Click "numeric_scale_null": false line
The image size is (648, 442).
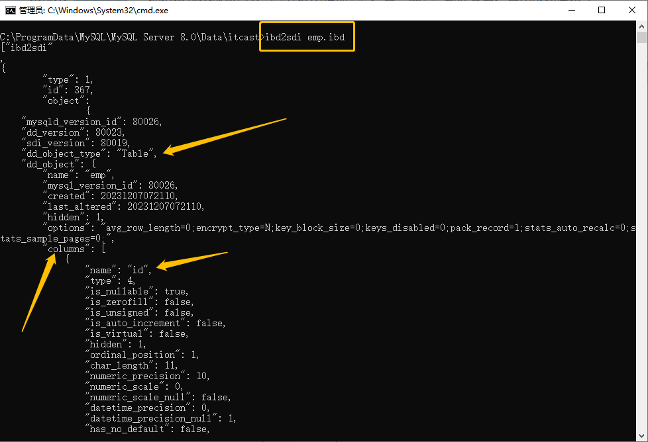coord(158,397)
